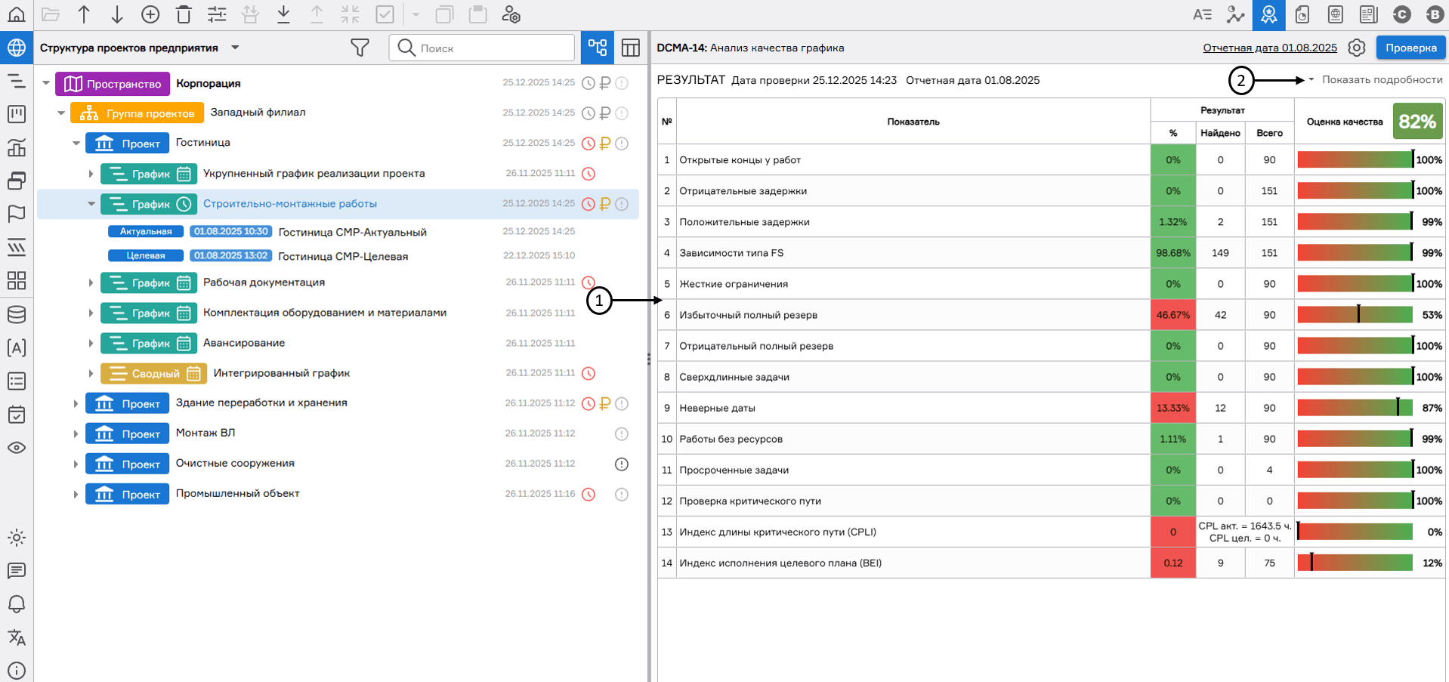Click the user settings icon in toolbar
Viewport: 1449px width, 682px height.
click(x=511, y=14)
